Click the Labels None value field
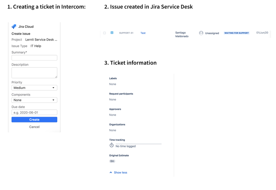 [113, 84]
